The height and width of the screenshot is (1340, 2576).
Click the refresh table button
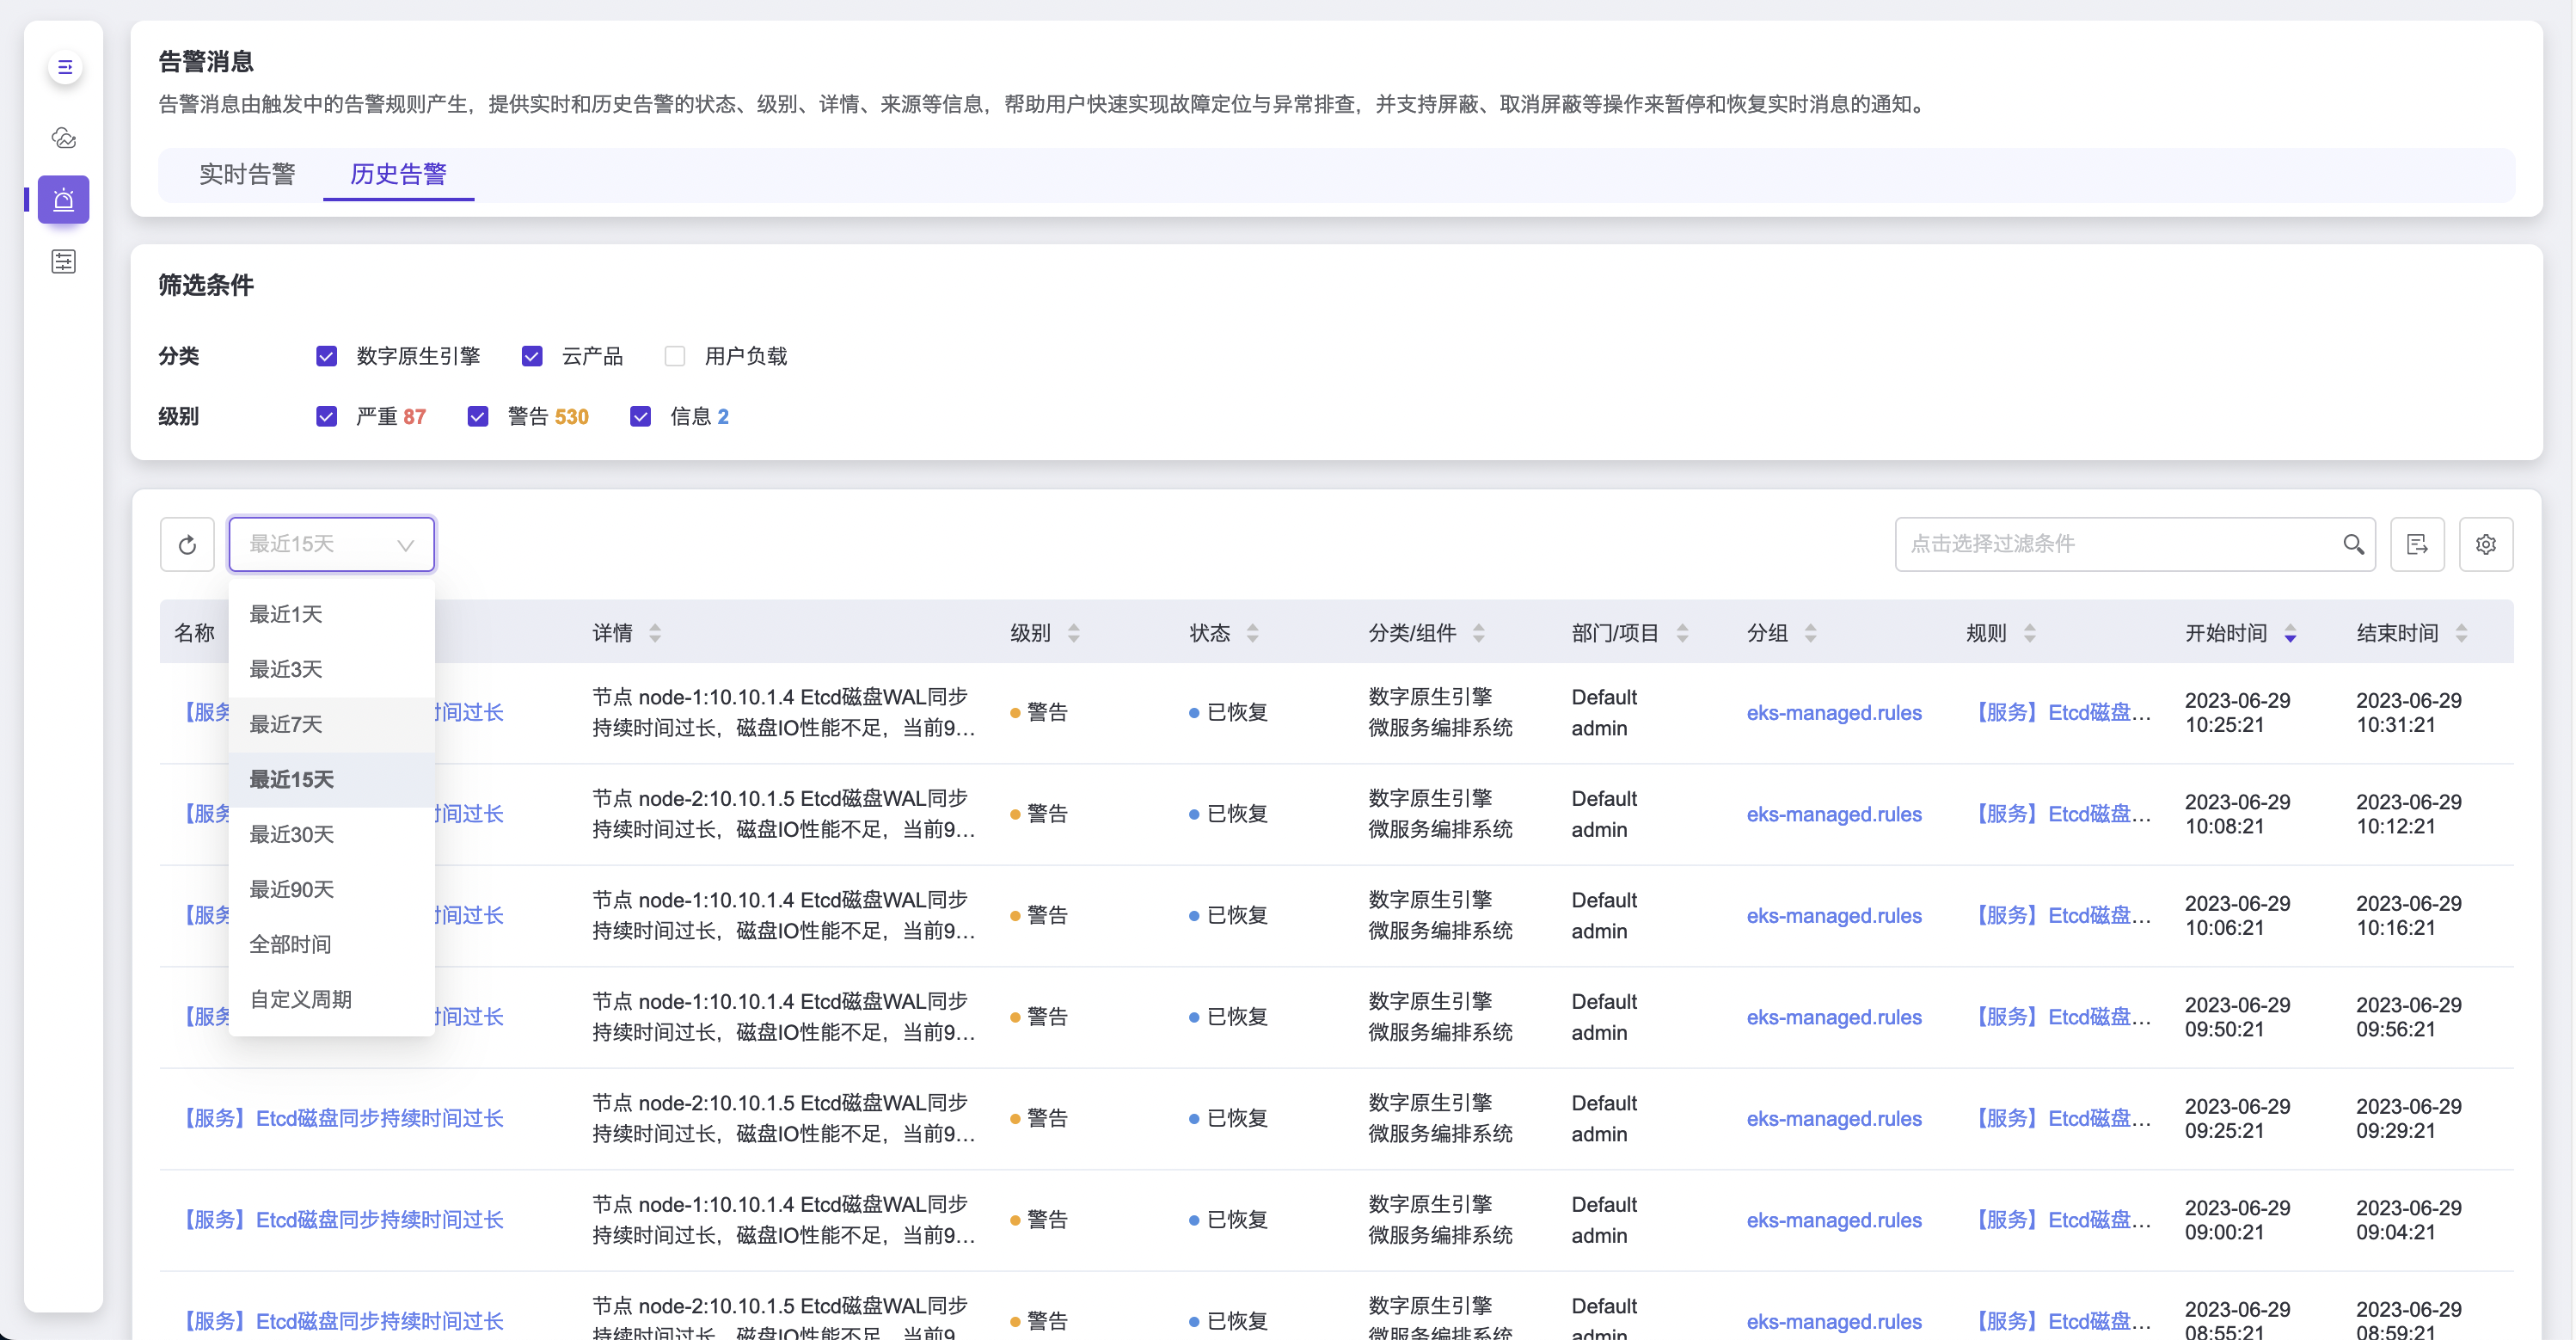[187, 545]
